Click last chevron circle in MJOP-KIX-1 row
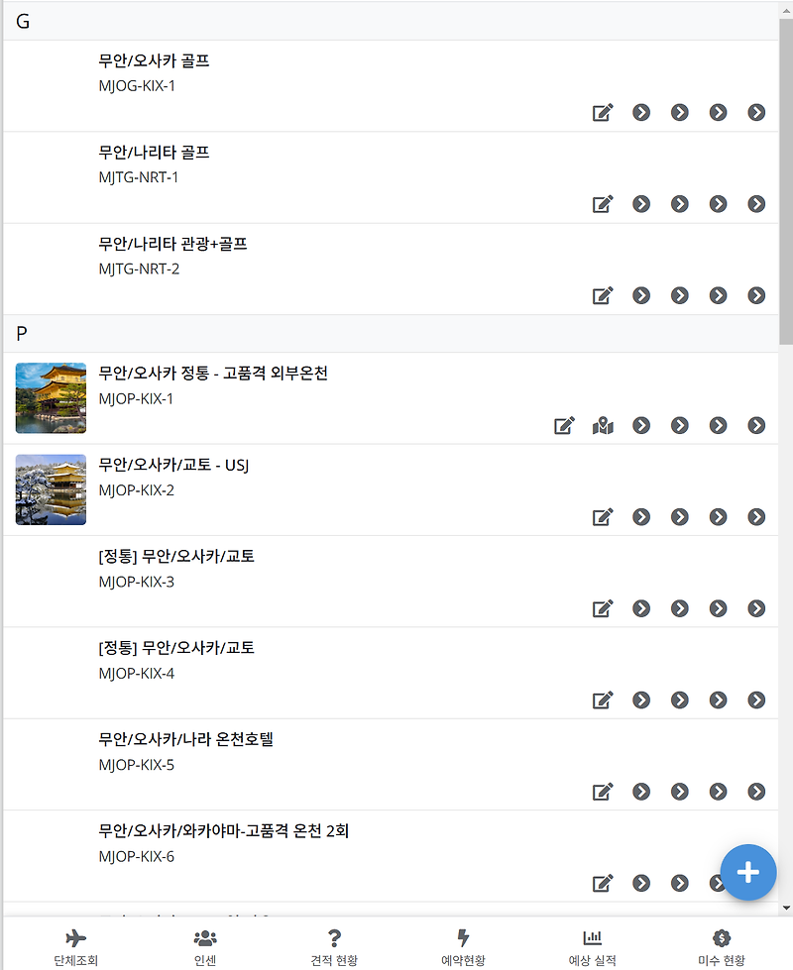Image resolution: width=793 pixels, height=970 pixels. pos(756,426)
